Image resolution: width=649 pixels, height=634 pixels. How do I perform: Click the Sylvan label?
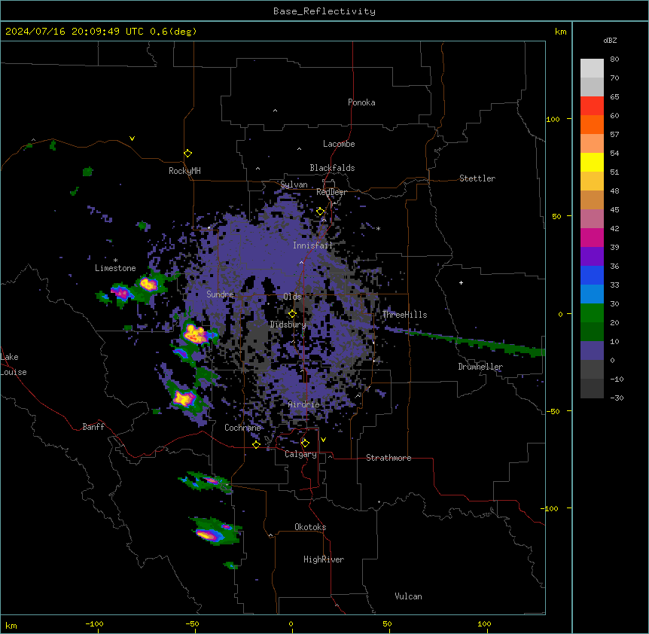(x=294, y=184)
